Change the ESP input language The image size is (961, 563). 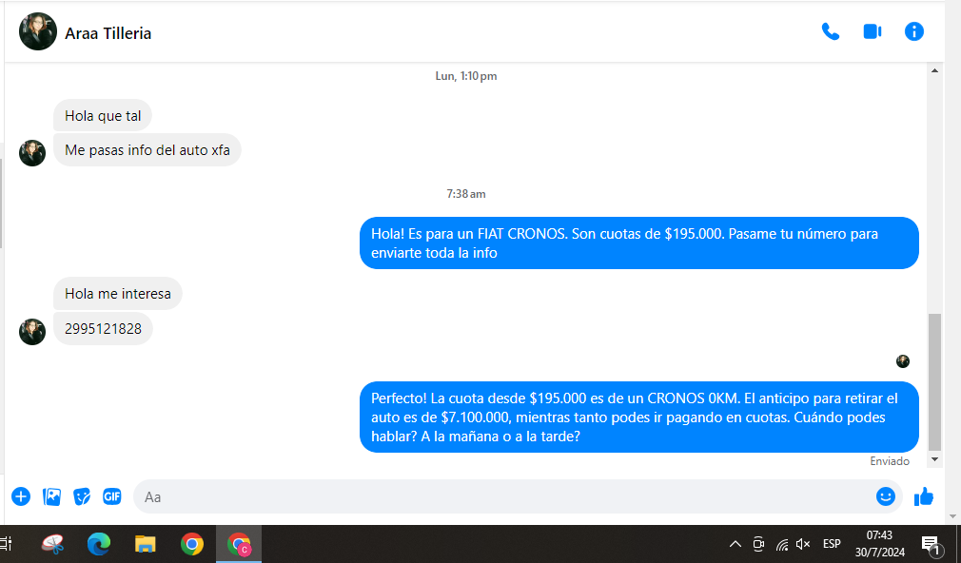pos(832,544)
